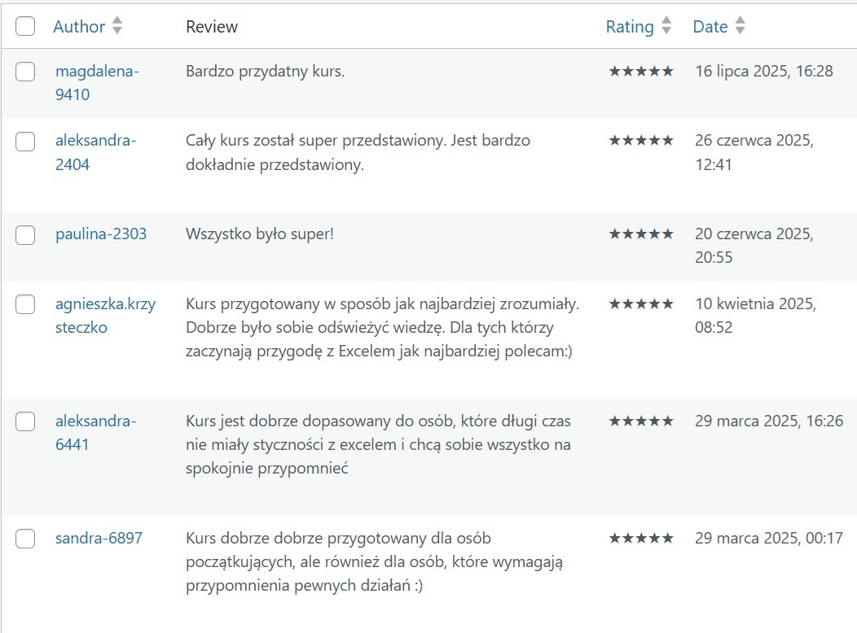Sort the reviews by the Date column header
The width and height of the screenshot is (857, 633).
point(710,27)
